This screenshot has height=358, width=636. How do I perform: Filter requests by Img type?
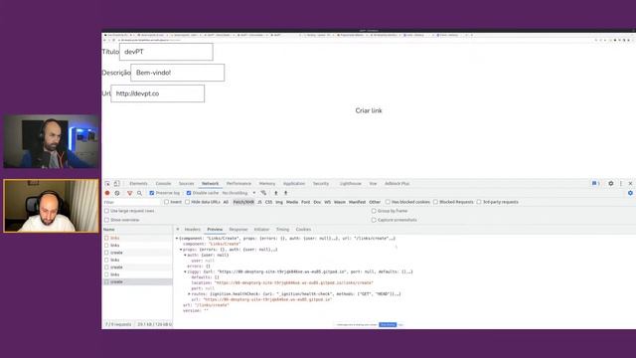[279, 202]
